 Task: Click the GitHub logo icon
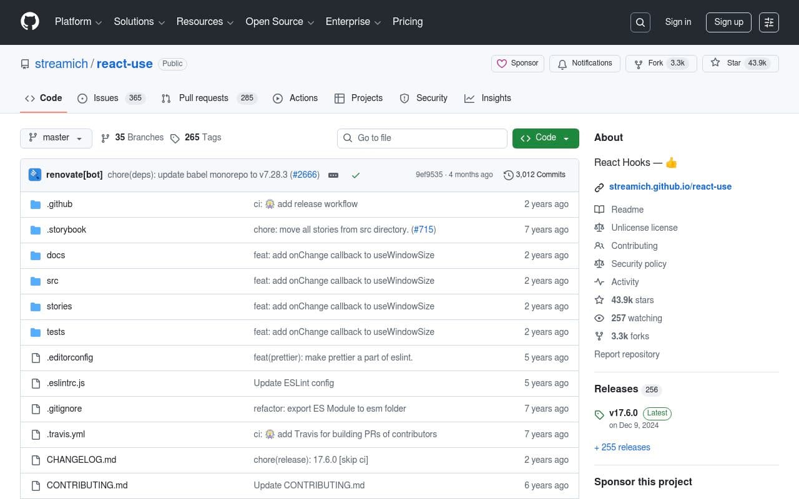tap(30, 22)
